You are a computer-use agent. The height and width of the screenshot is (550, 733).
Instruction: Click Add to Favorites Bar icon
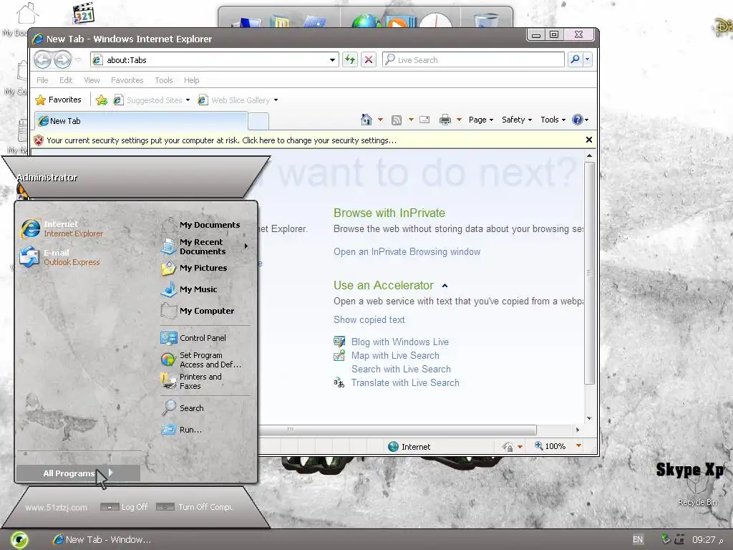pos(102,100)
